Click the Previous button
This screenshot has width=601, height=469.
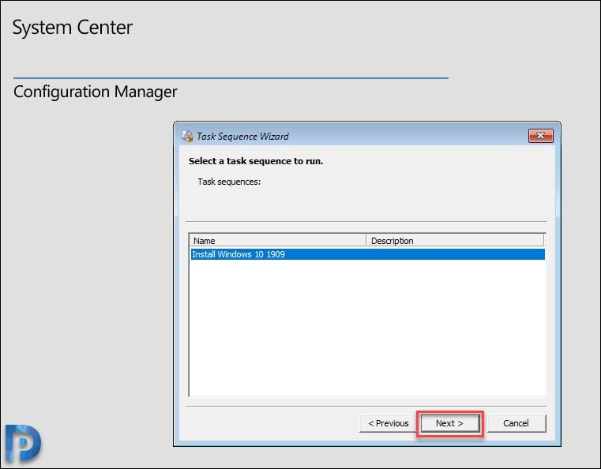388,423
